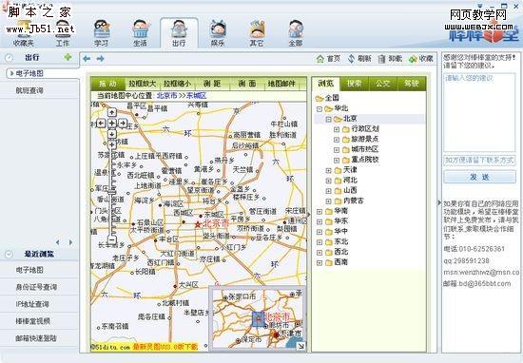Expand the 内蒙古 tree node

pos(329,201)
